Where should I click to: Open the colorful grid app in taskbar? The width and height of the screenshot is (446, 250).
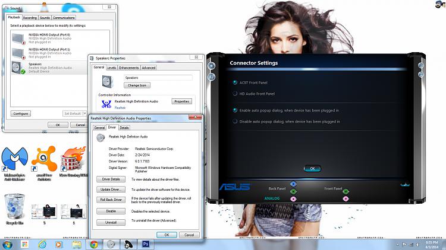25,244
